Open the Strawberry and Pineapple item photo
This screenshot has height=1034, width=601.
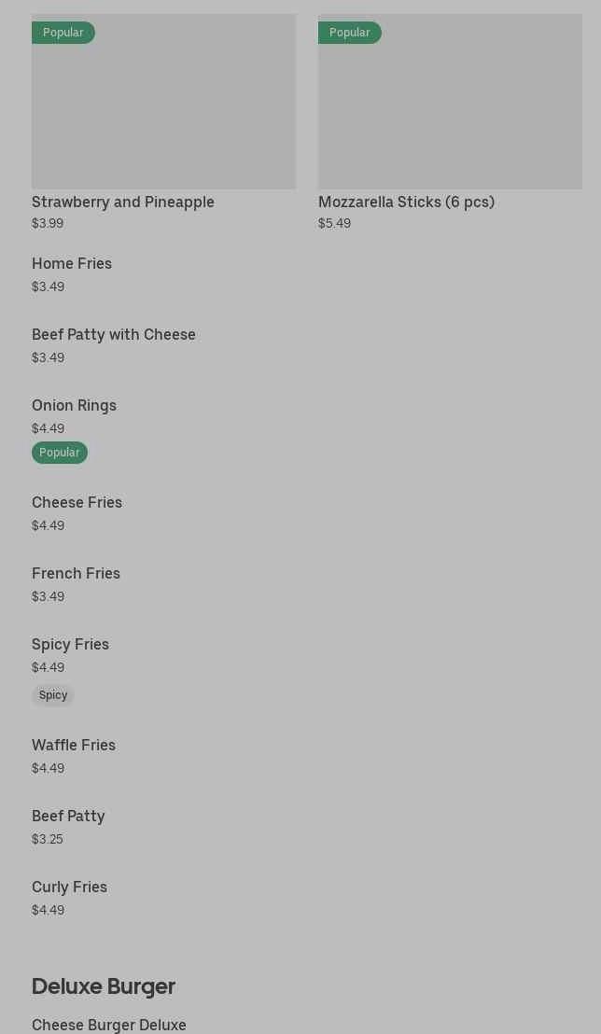(x=163, y=112)
